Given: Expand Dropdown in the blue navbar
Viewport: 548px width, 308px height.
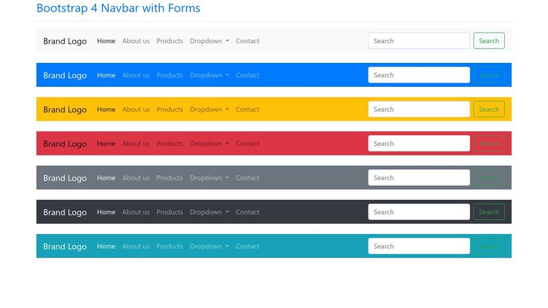Looking at the screenshot, I should coord(209,75).
